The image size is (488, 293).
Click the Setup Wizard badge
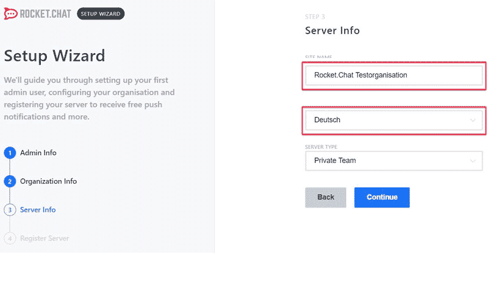pos(101,13)
